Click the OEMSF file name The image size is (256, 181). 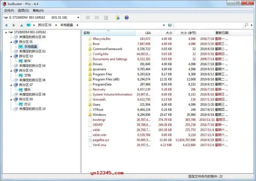(98, 125)
